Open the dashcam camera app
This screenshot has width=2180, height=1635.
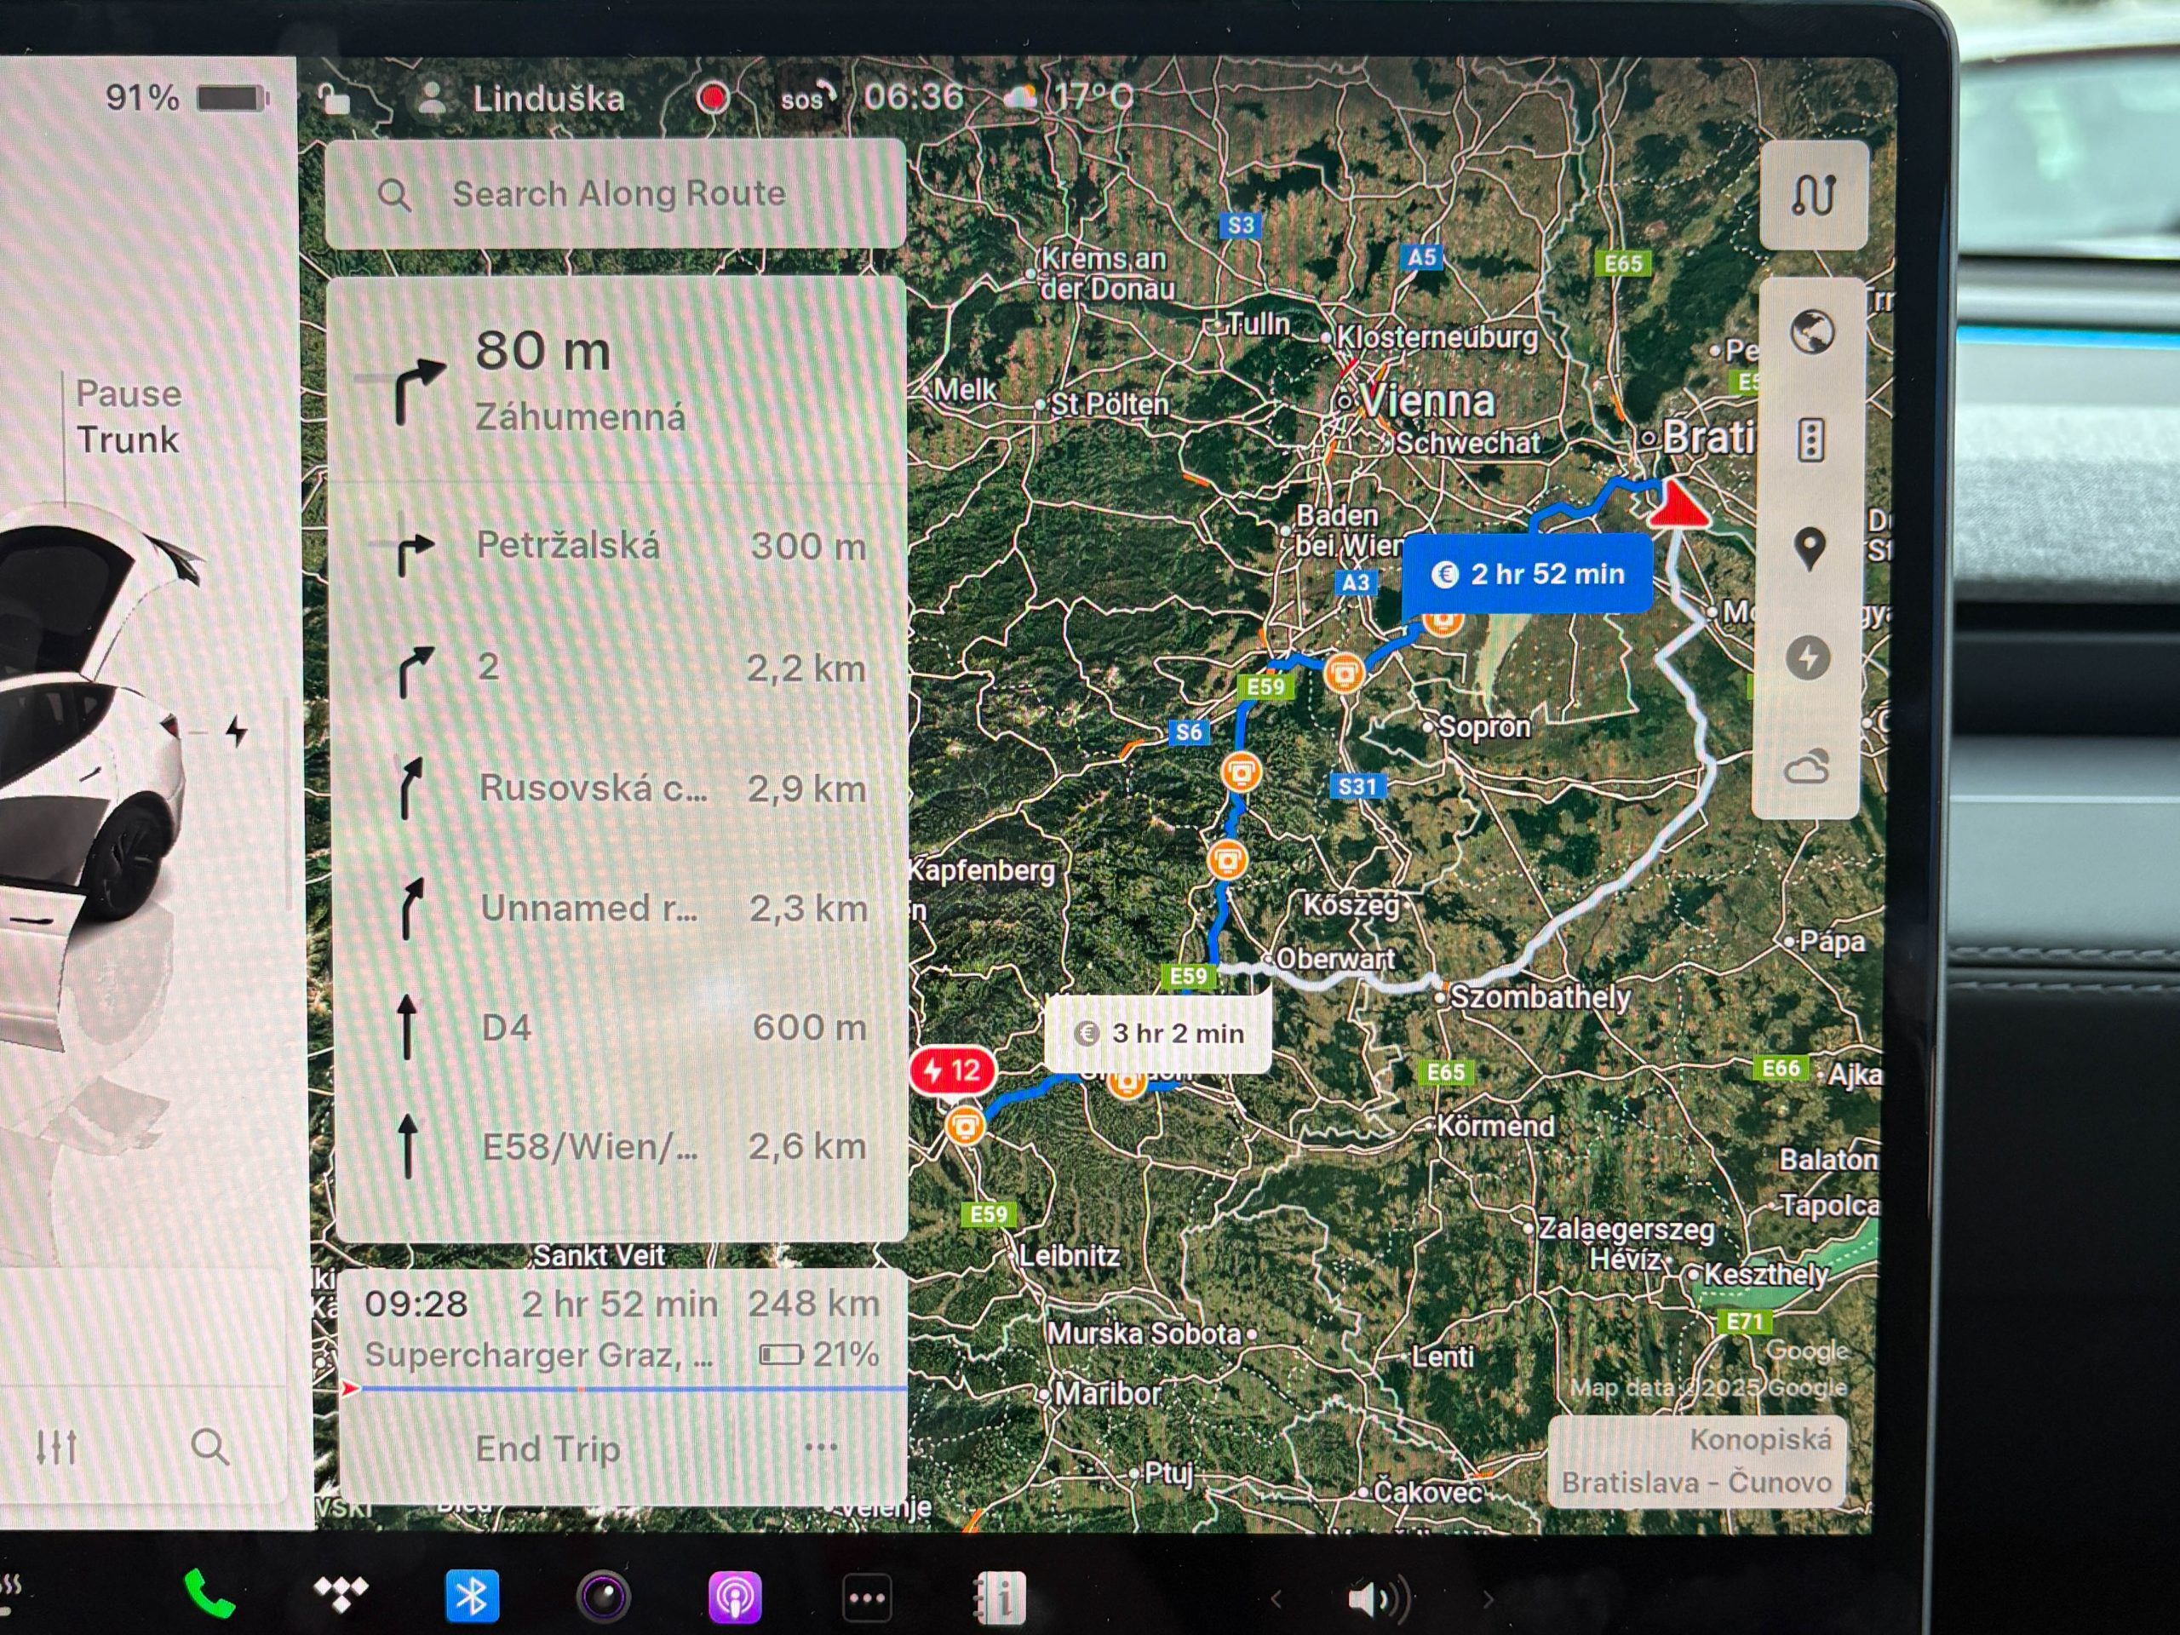(603, 1597)
